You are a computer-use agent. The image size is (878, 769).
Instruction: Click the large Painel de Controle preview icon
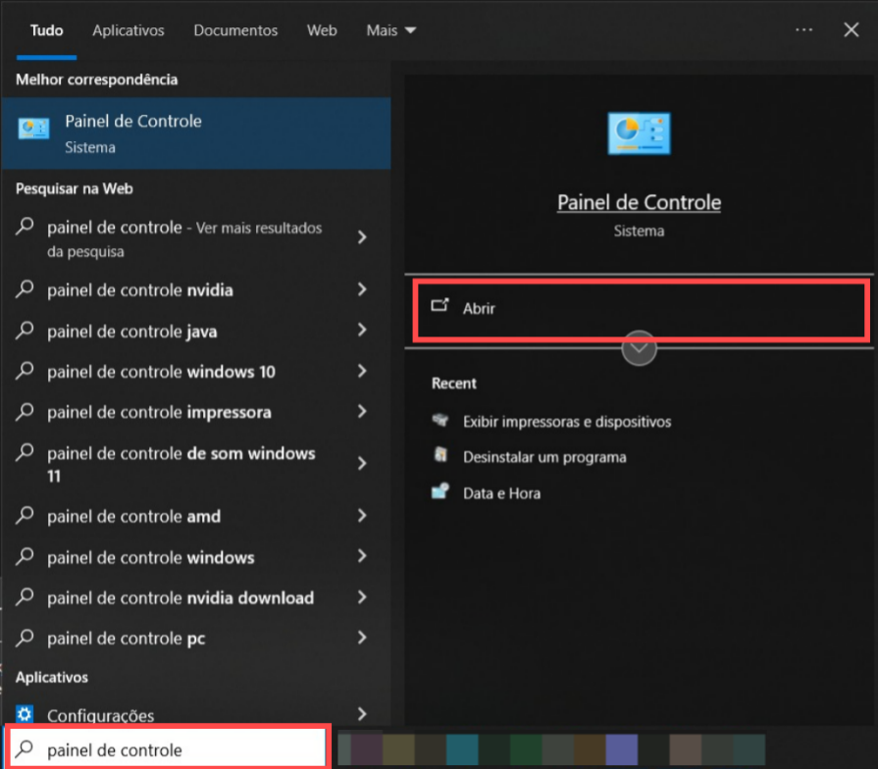click(x=639, y=133)
